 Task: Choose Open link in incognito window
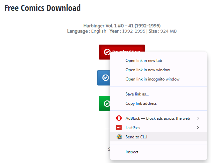click(158, 79)
